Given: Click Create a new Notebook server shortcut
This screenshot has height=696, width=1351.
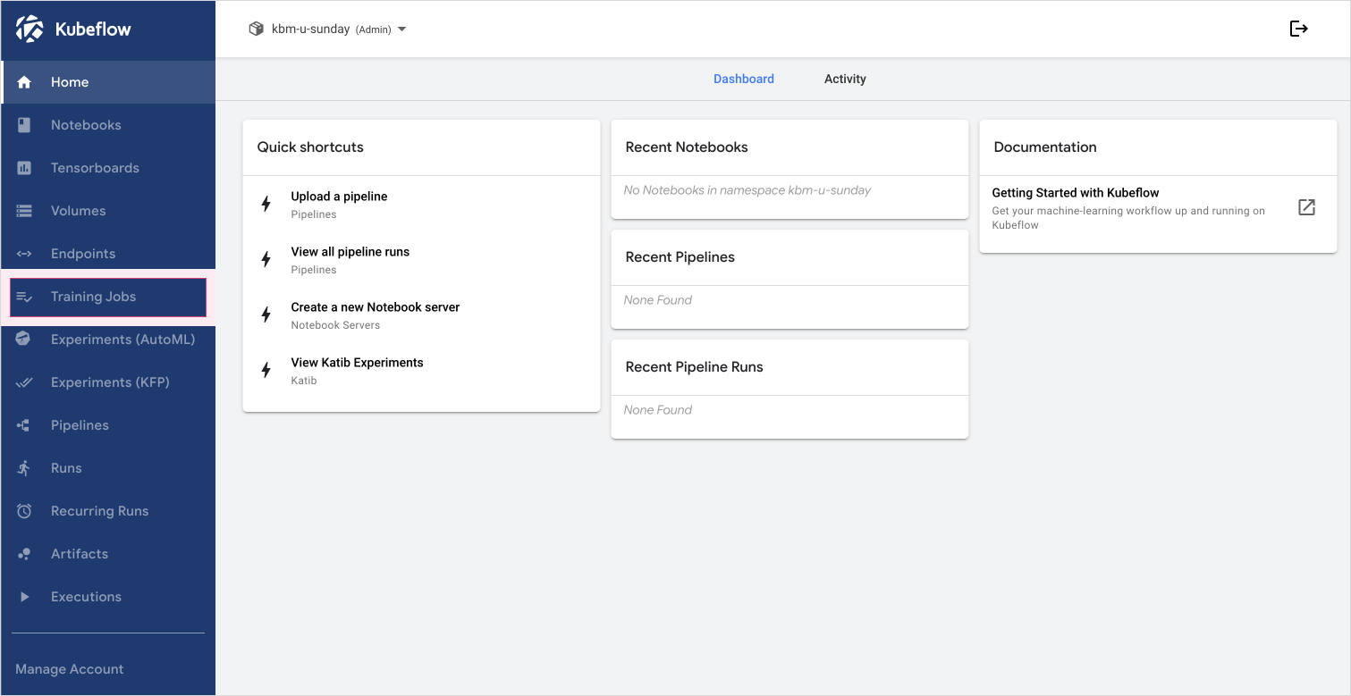Looking at the screenshot, I should (421, 315).
